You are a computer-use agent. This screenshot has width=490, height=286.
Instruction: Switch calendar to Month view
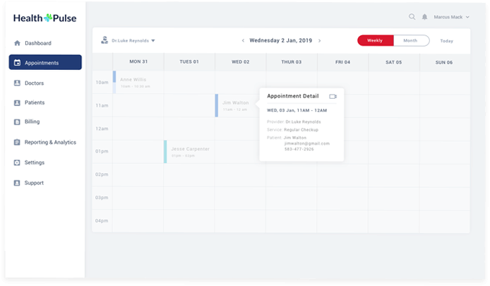[x=410, y=41]
